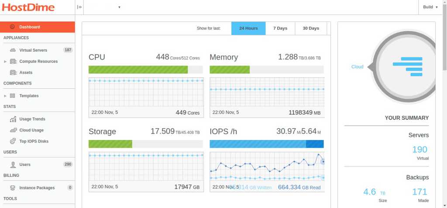The width and height of the screenshot is (447, 208).
Task: Click the Assets icon in sidebar
Action: point(12,73)
